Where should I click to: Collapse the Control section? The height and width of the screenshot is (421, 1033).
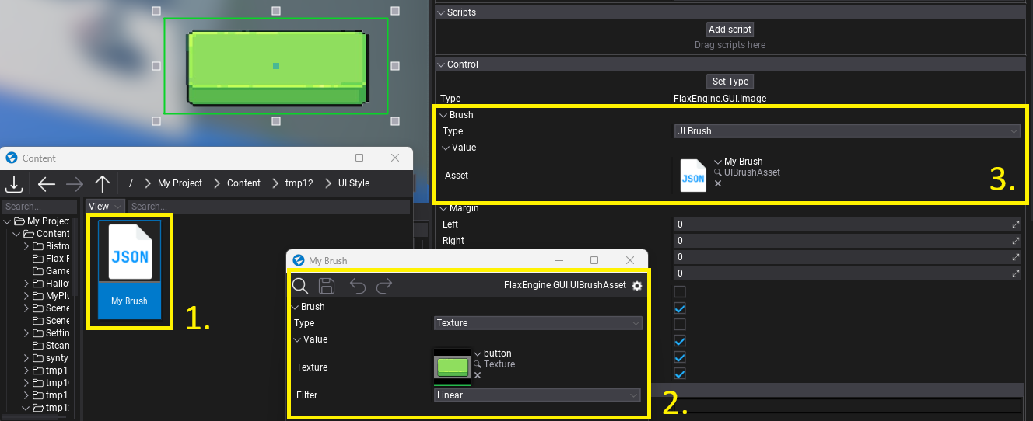click(440, 64)
